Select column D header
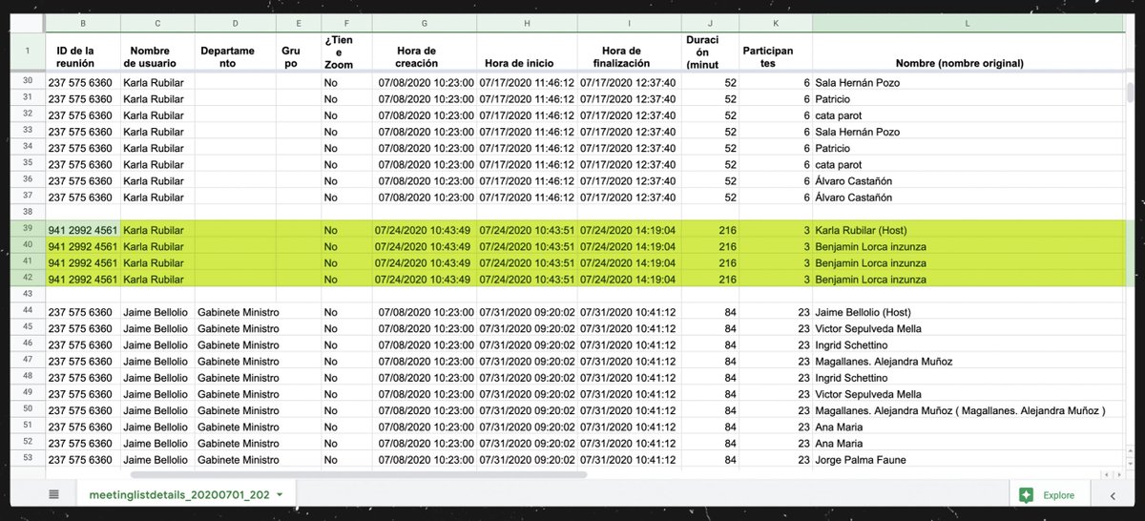This screenshot has width=1145, height=521. 236,22
